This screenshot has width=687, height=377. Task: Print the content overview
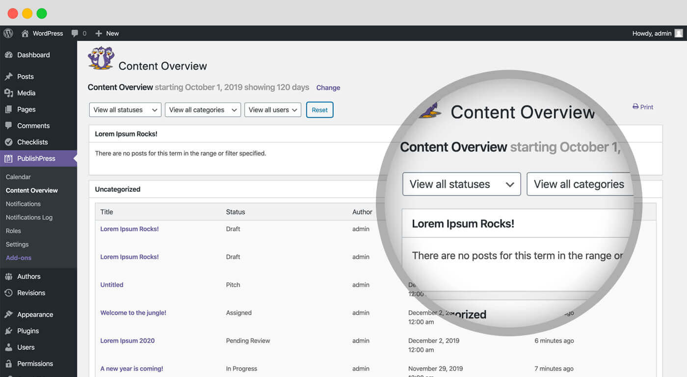pos(643,107)
